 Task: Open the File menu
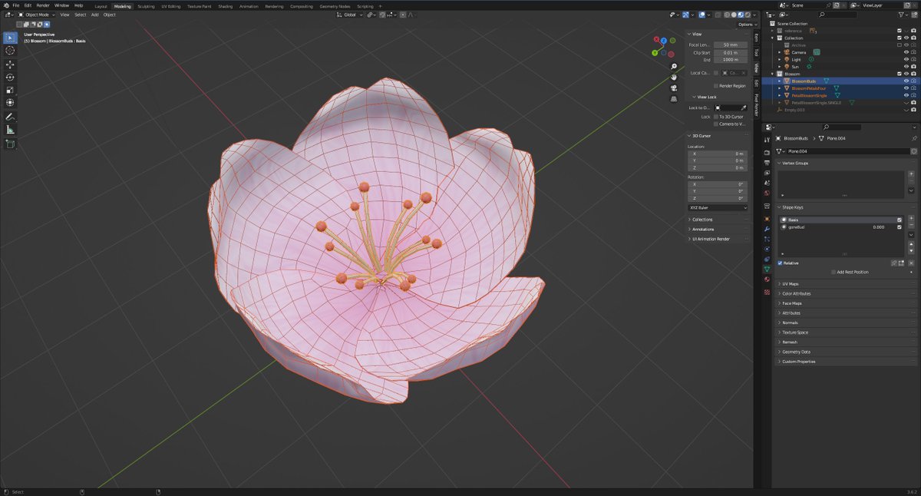(x=15, y=5)
